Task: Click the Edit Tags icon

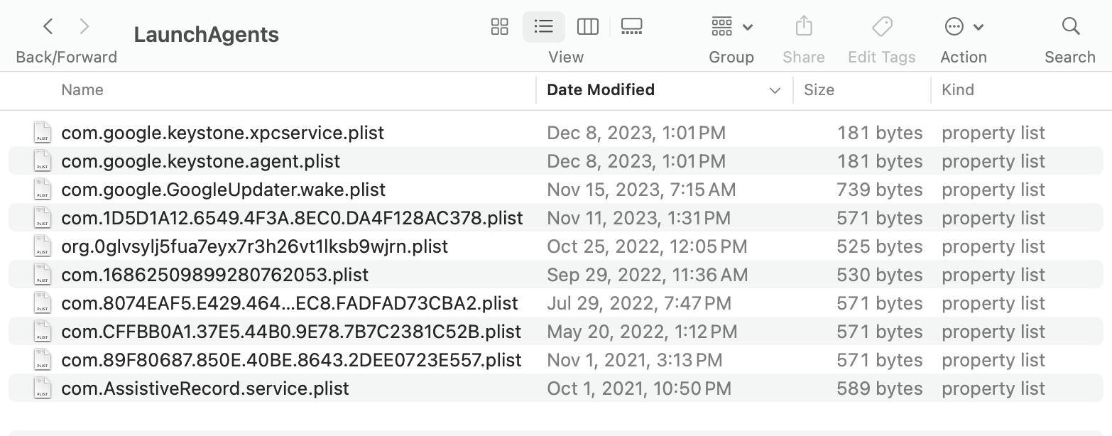Action: (882, 27)
